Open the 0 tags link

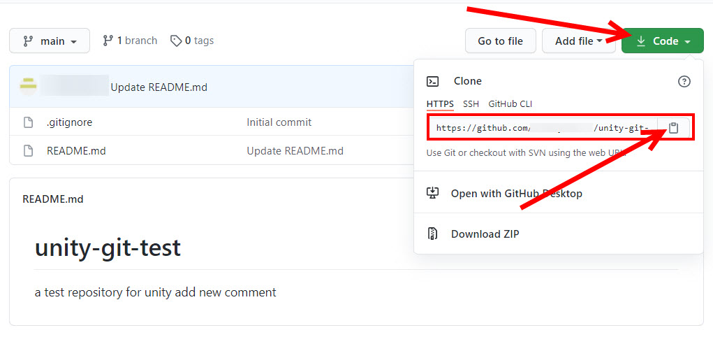tap(192, 41)
